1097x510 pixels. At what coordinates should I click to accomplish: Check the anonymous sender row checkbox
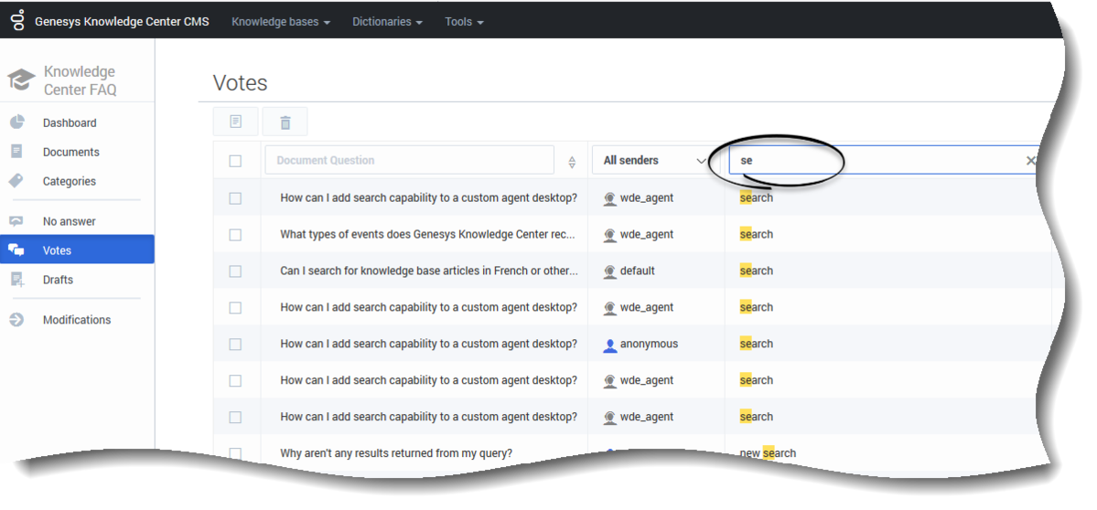tap(235, 345)
